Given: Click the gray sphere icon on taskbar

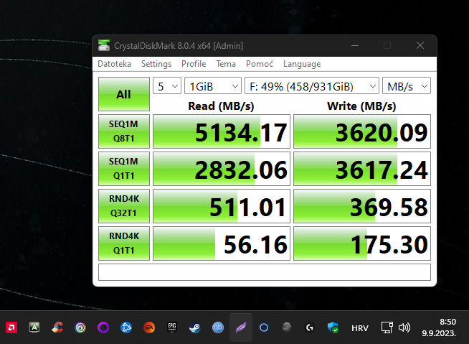Looking at the screenshot, I should tap(287, 327).
